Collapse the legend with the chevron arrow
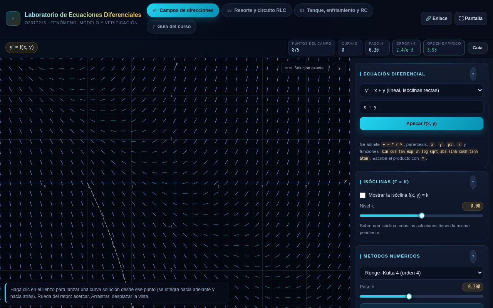 point(339,69)
